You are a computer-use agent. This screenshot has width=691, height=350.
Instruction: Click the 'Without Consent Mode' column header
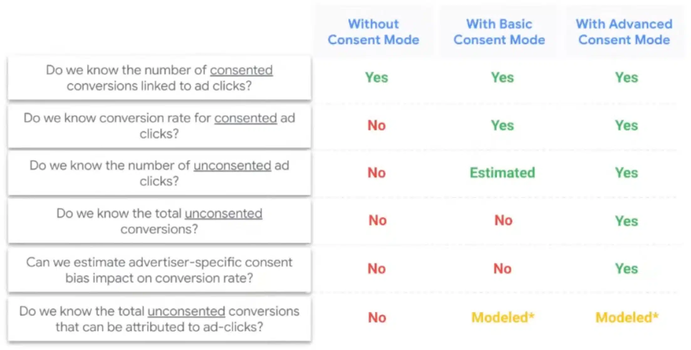click(x=373, y=32)
